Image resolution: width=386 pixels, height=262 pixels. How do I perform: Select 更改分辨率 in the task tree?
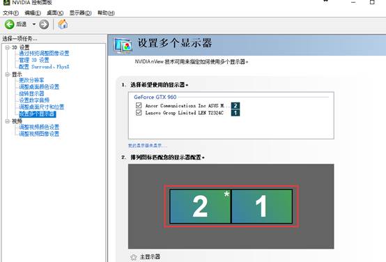click(31, 80)
